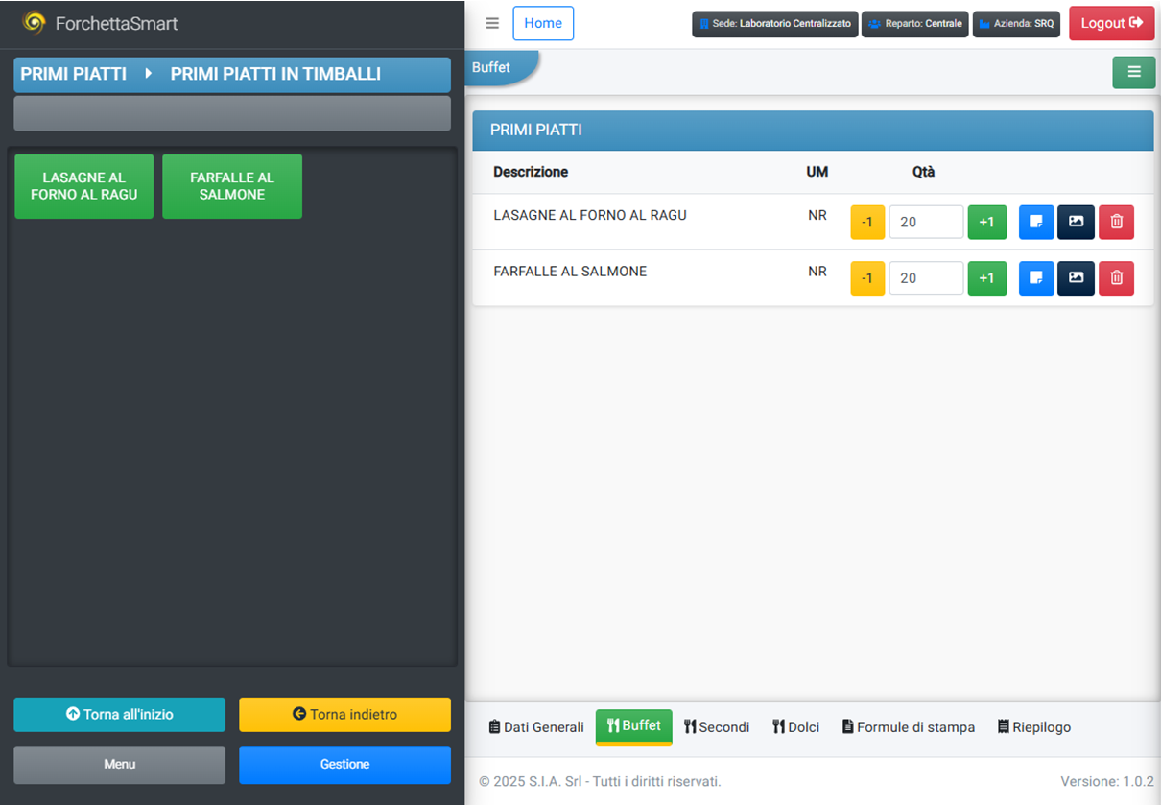The image size is (1161, 807).
Task: Toggle sidebar with the hamburger icon beside Home
Action: click(492, 23)
